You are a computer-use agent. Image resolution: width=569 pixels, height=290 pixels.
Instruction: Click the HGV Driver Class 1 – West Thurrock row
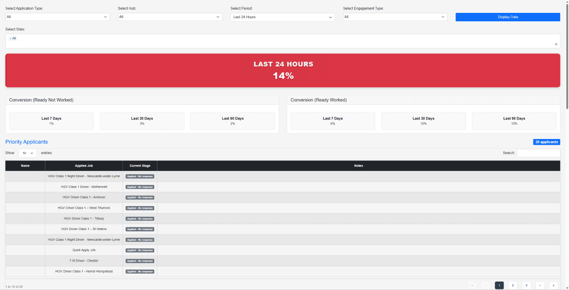point(283,208)
